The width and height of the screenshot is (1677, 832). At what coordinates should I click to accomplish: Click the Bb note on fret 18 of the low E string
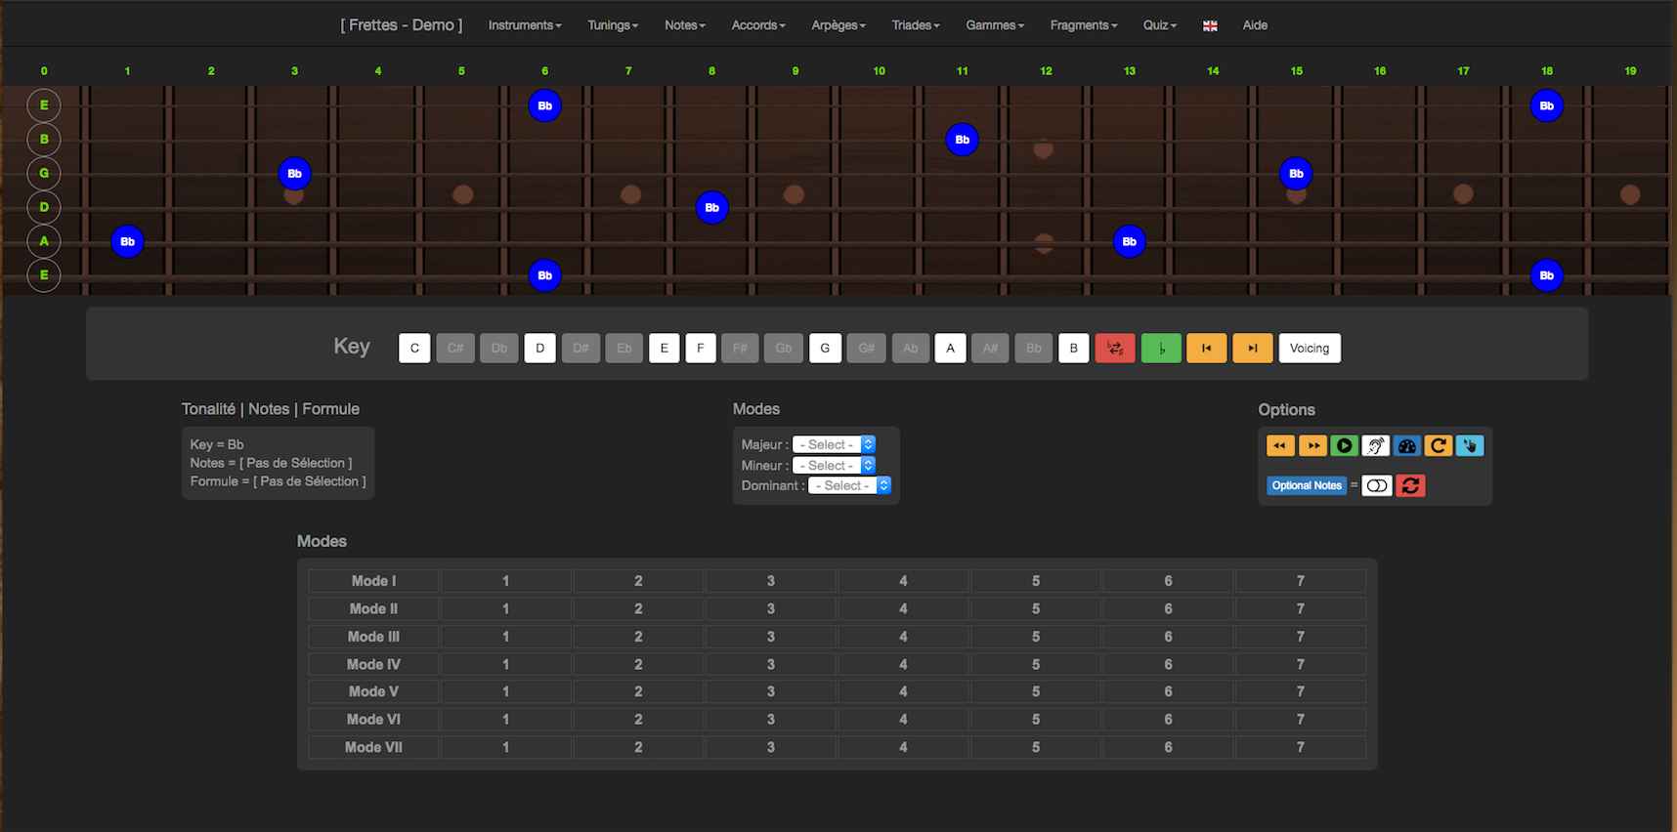point(1546,275)
